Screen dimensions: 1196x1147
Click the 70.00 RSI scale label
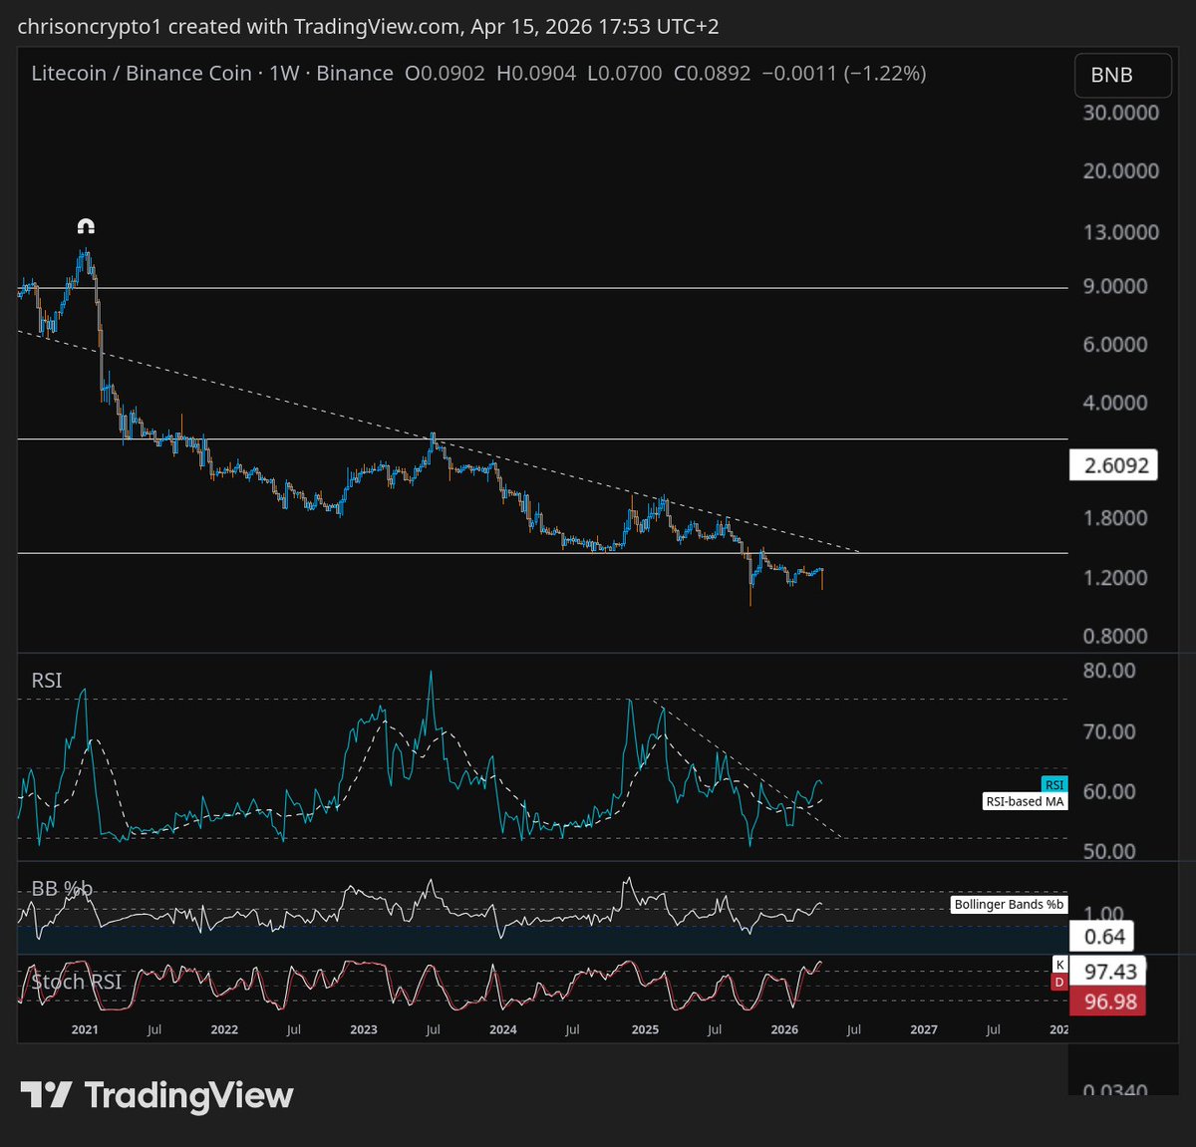coord(1109,732)
